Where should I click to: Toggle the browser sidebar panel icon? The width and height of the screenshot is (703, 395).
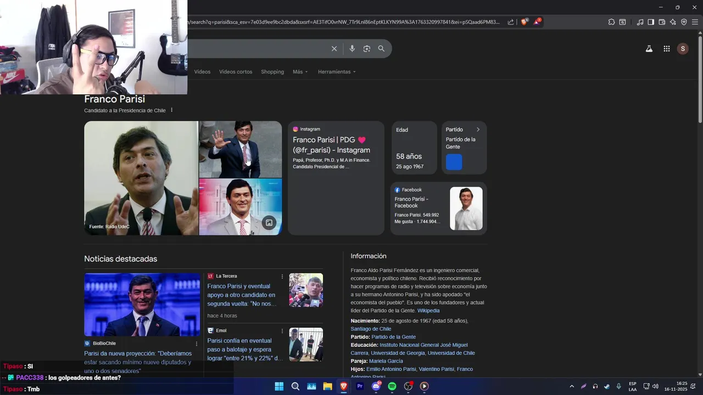coord(651,22)
